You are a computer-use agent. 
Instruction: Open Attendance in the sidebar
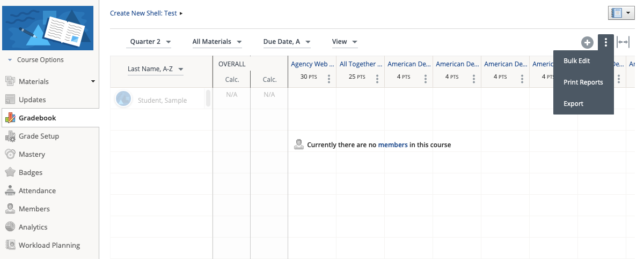[37, 191]
